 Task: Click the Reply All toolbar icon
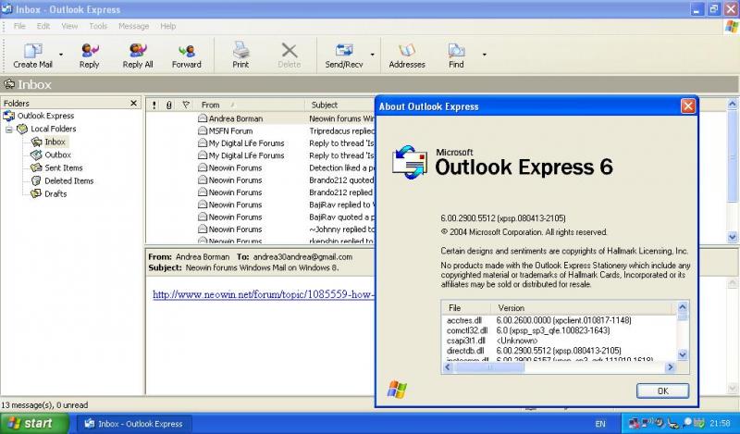coord(138,56)
